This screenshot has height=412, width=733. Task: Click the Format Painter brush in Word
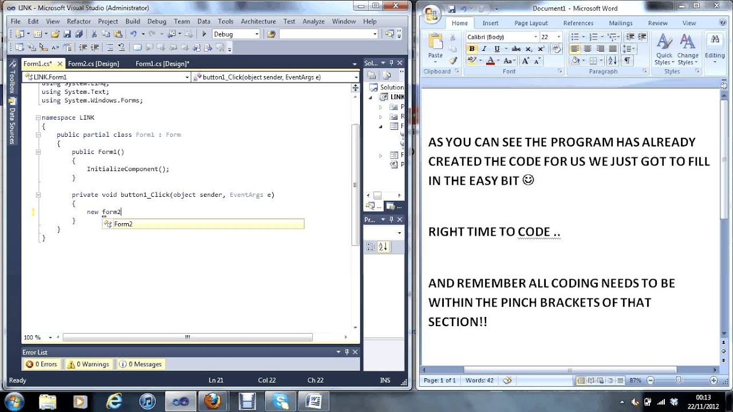point(453,61)
